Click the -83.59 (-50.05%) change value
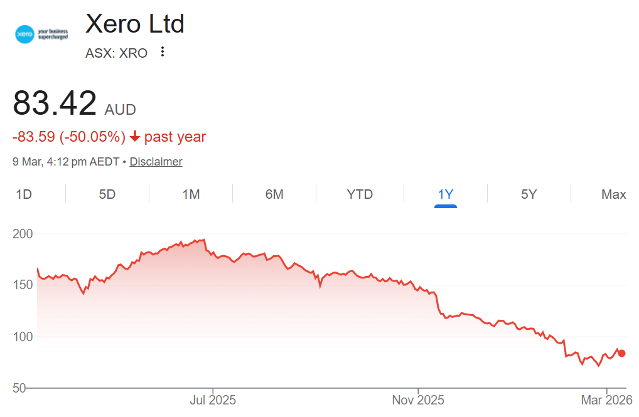Viewport: 639px width, 417px height. (x=69, y=137)
